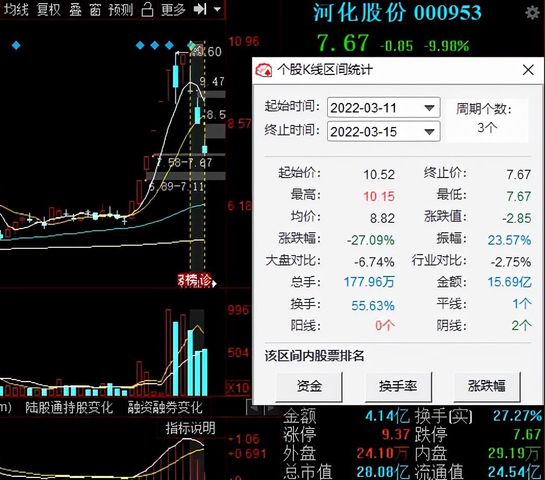Select 预测 in the chart toolbar

tap(120, 9)
